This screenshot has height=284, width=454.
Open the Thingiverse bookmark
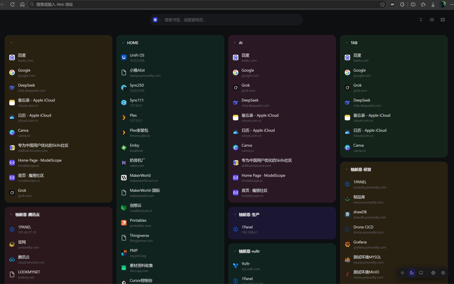coord(170,238)
